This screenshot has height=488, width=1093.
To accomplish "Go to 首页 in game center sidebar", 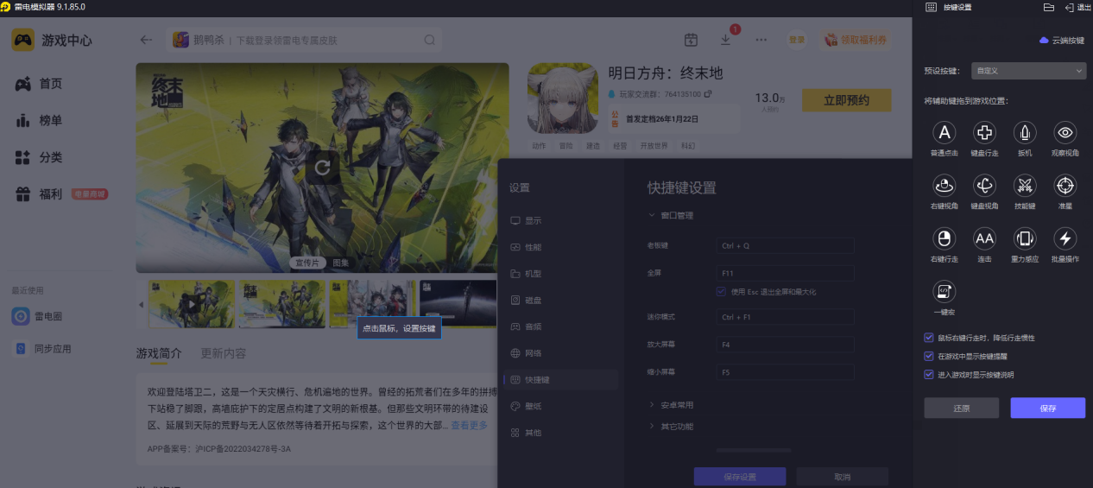I will [x=40, y=84].
